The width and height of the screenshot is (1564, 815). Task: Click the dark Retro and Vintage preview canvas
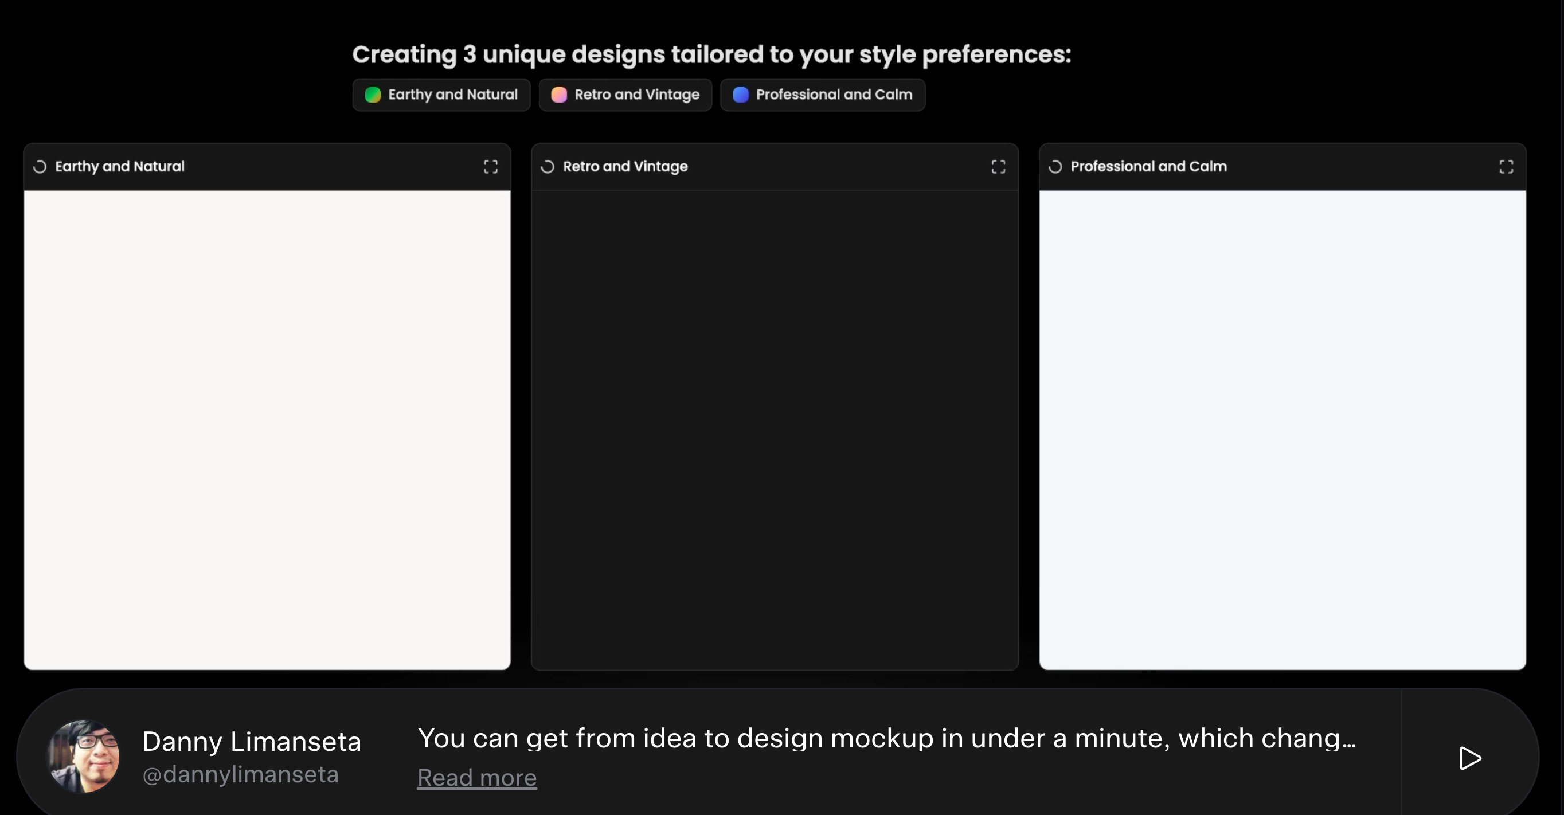tap(775, 430)
